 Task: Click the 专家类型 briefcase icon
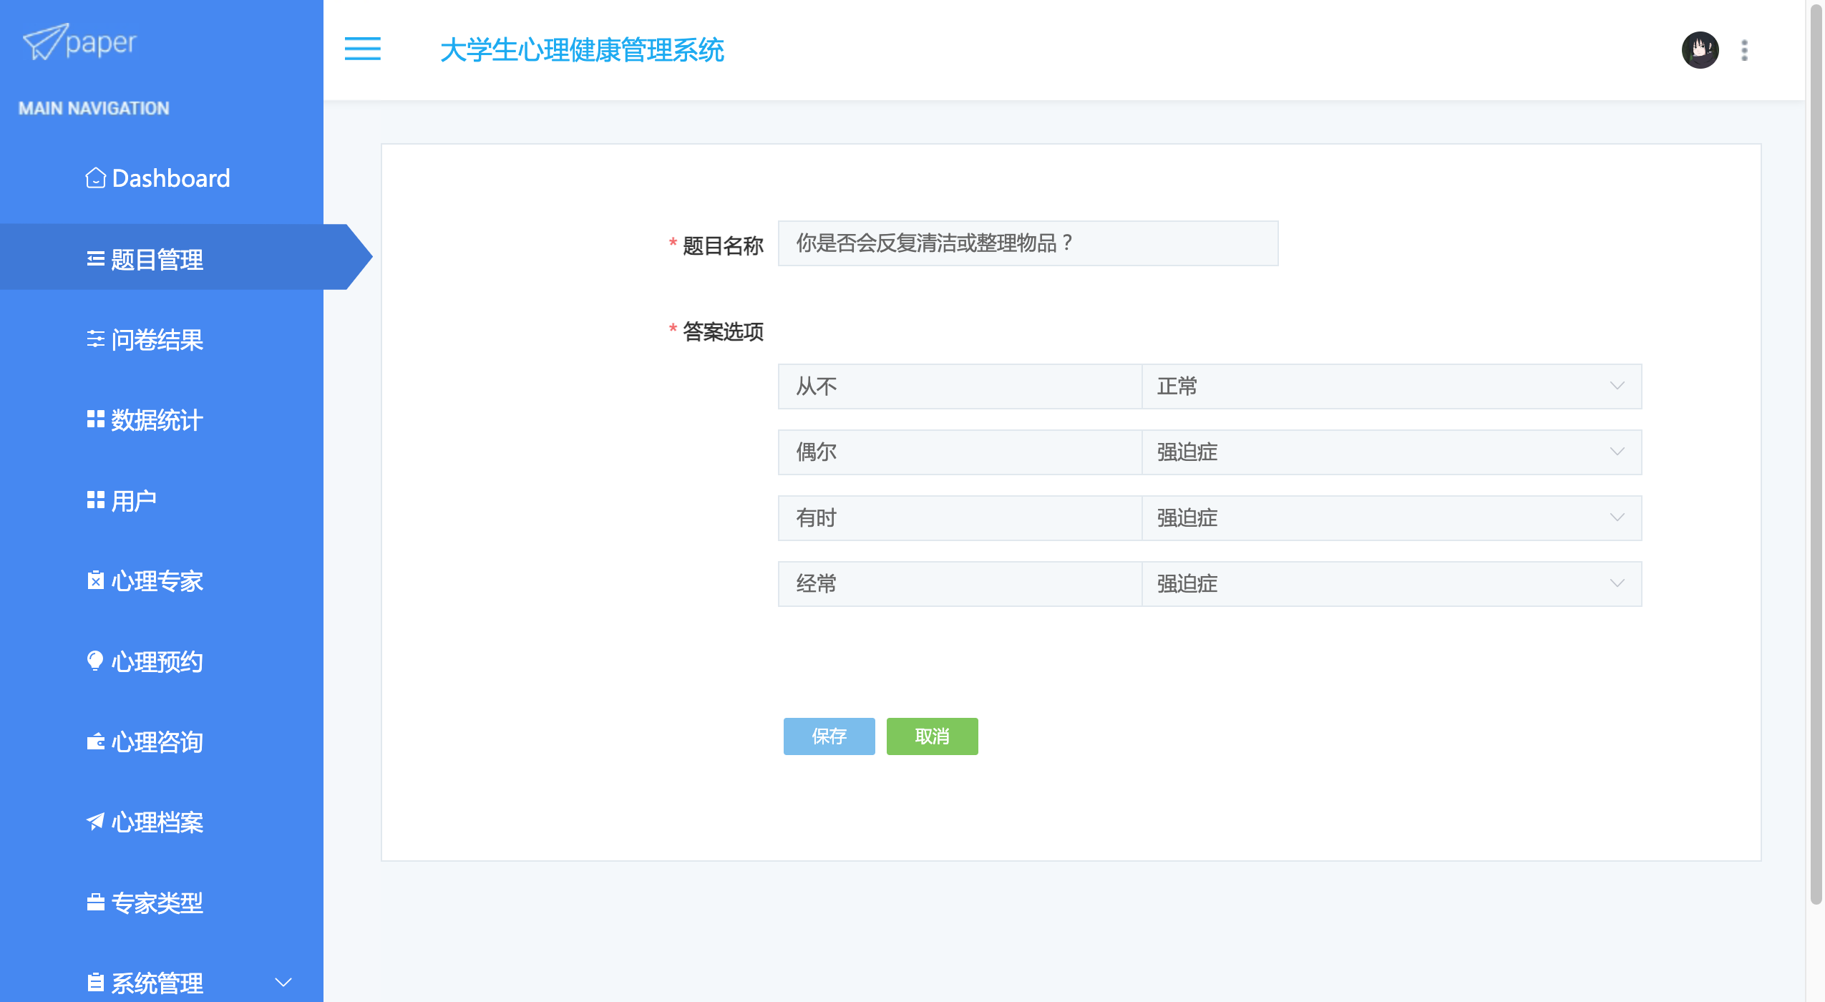[95, 903]
